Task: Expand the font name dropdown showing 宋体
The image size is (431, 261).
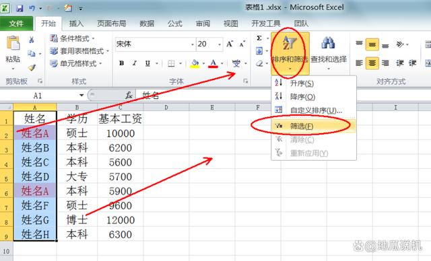Action: point(192,44)
